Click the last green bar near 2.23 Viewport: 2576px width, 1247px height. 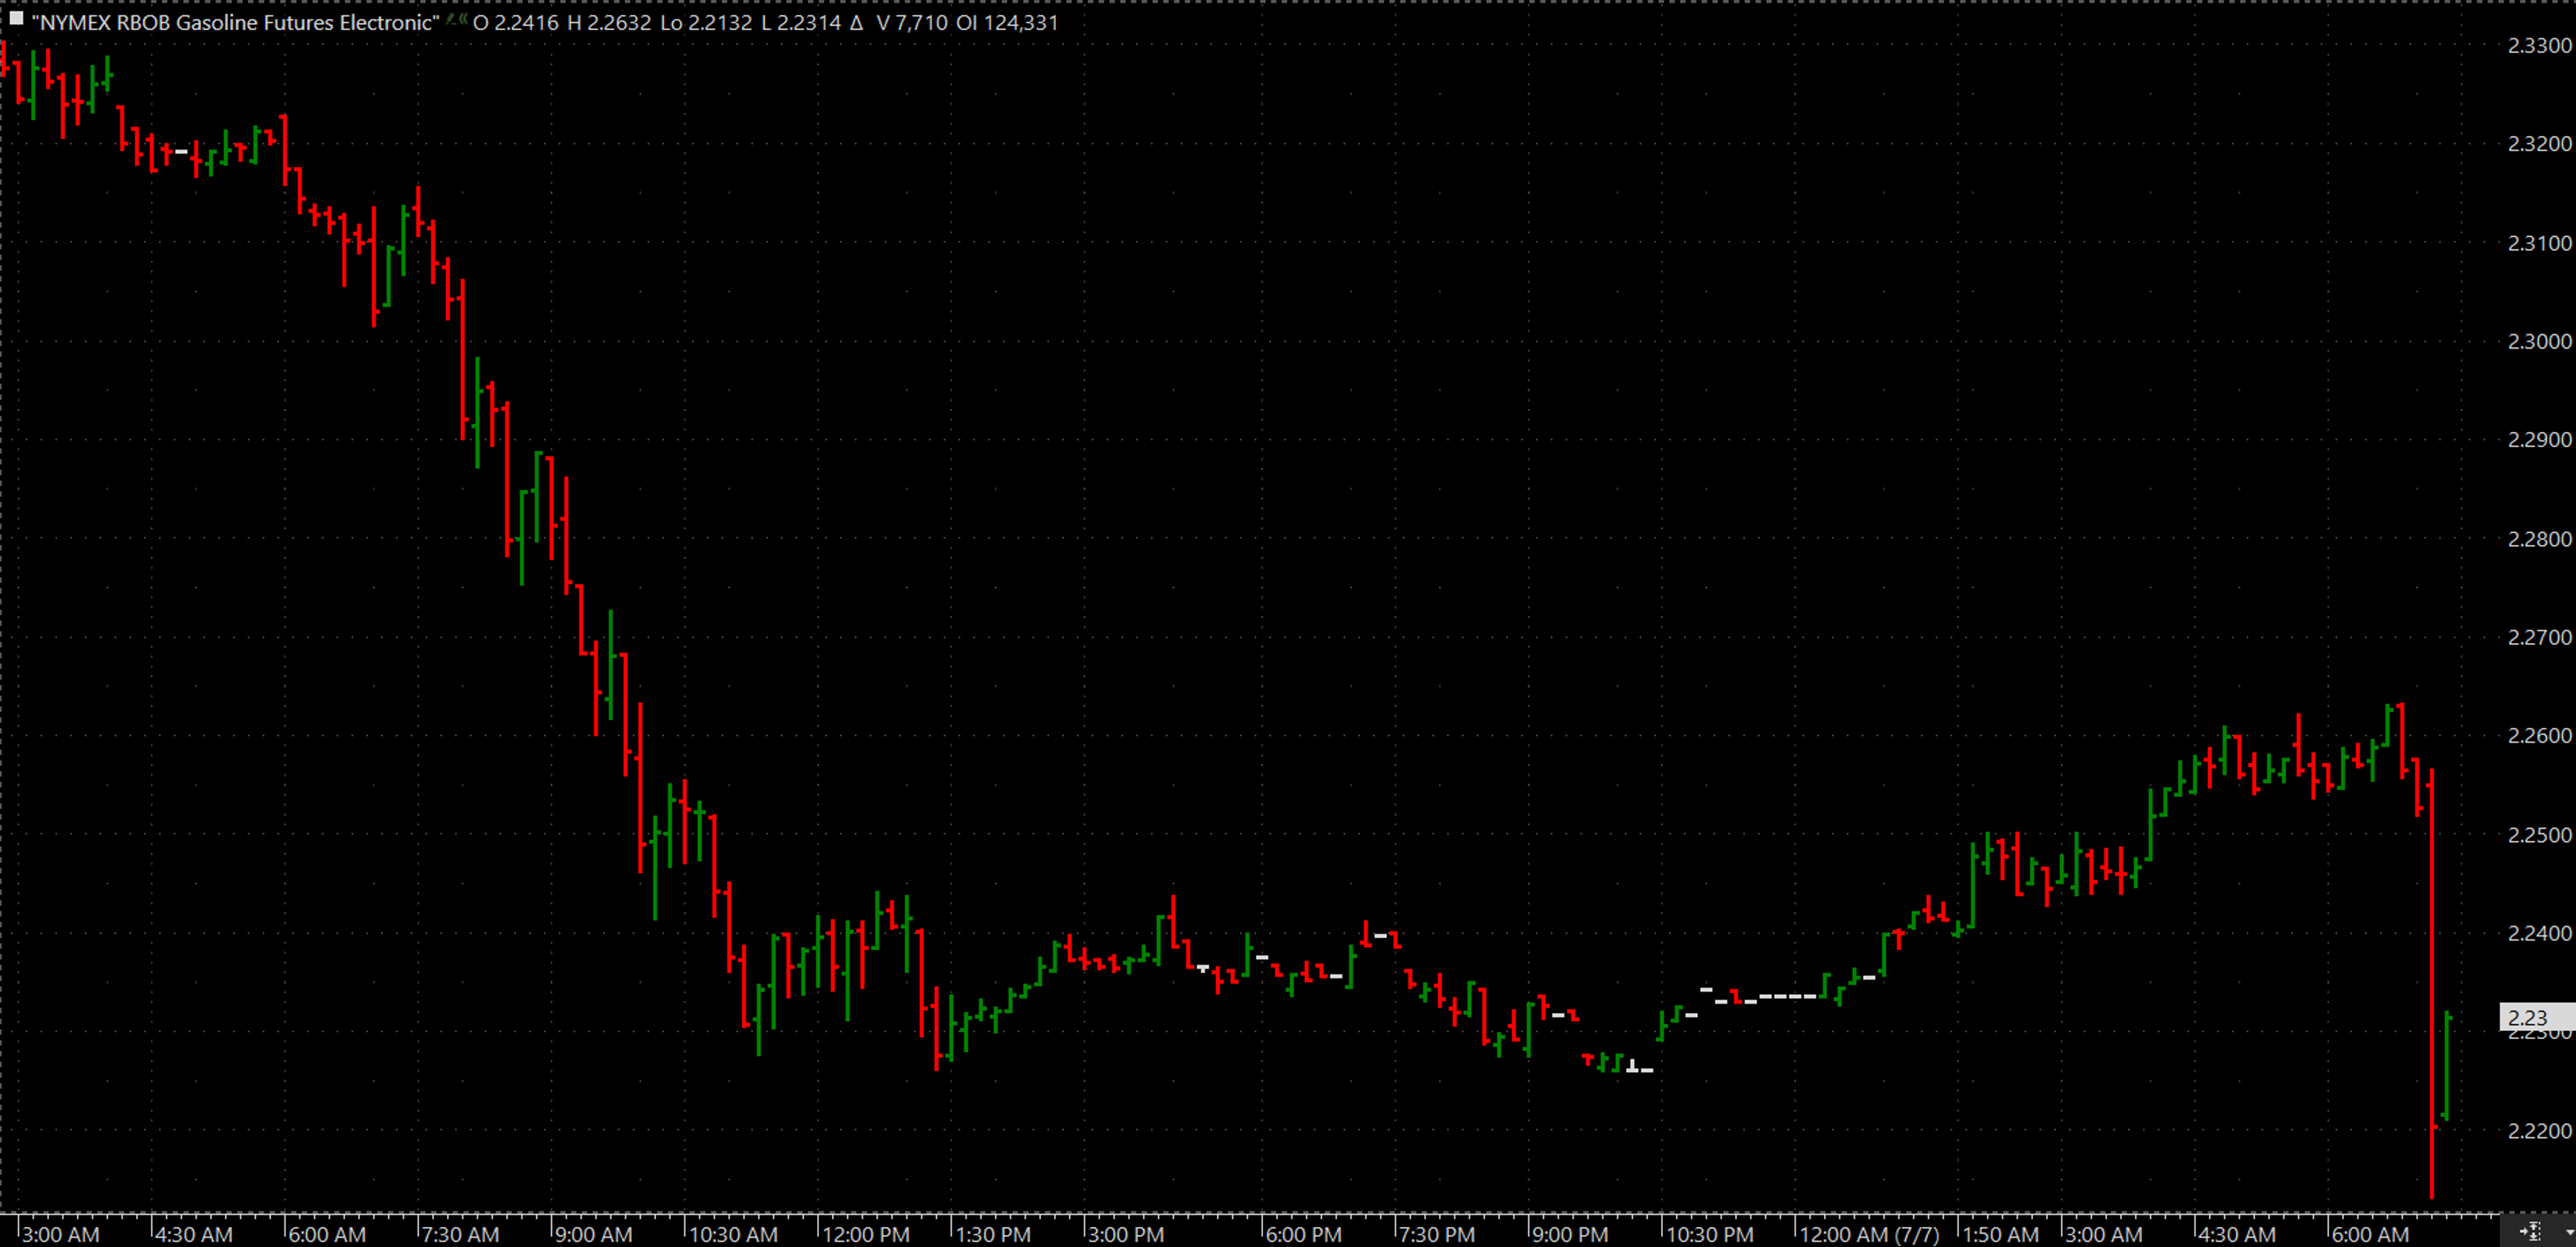(2446, 1066)
